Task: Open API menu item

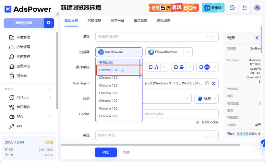Action: pyautogui.click(x=16, y=126)
